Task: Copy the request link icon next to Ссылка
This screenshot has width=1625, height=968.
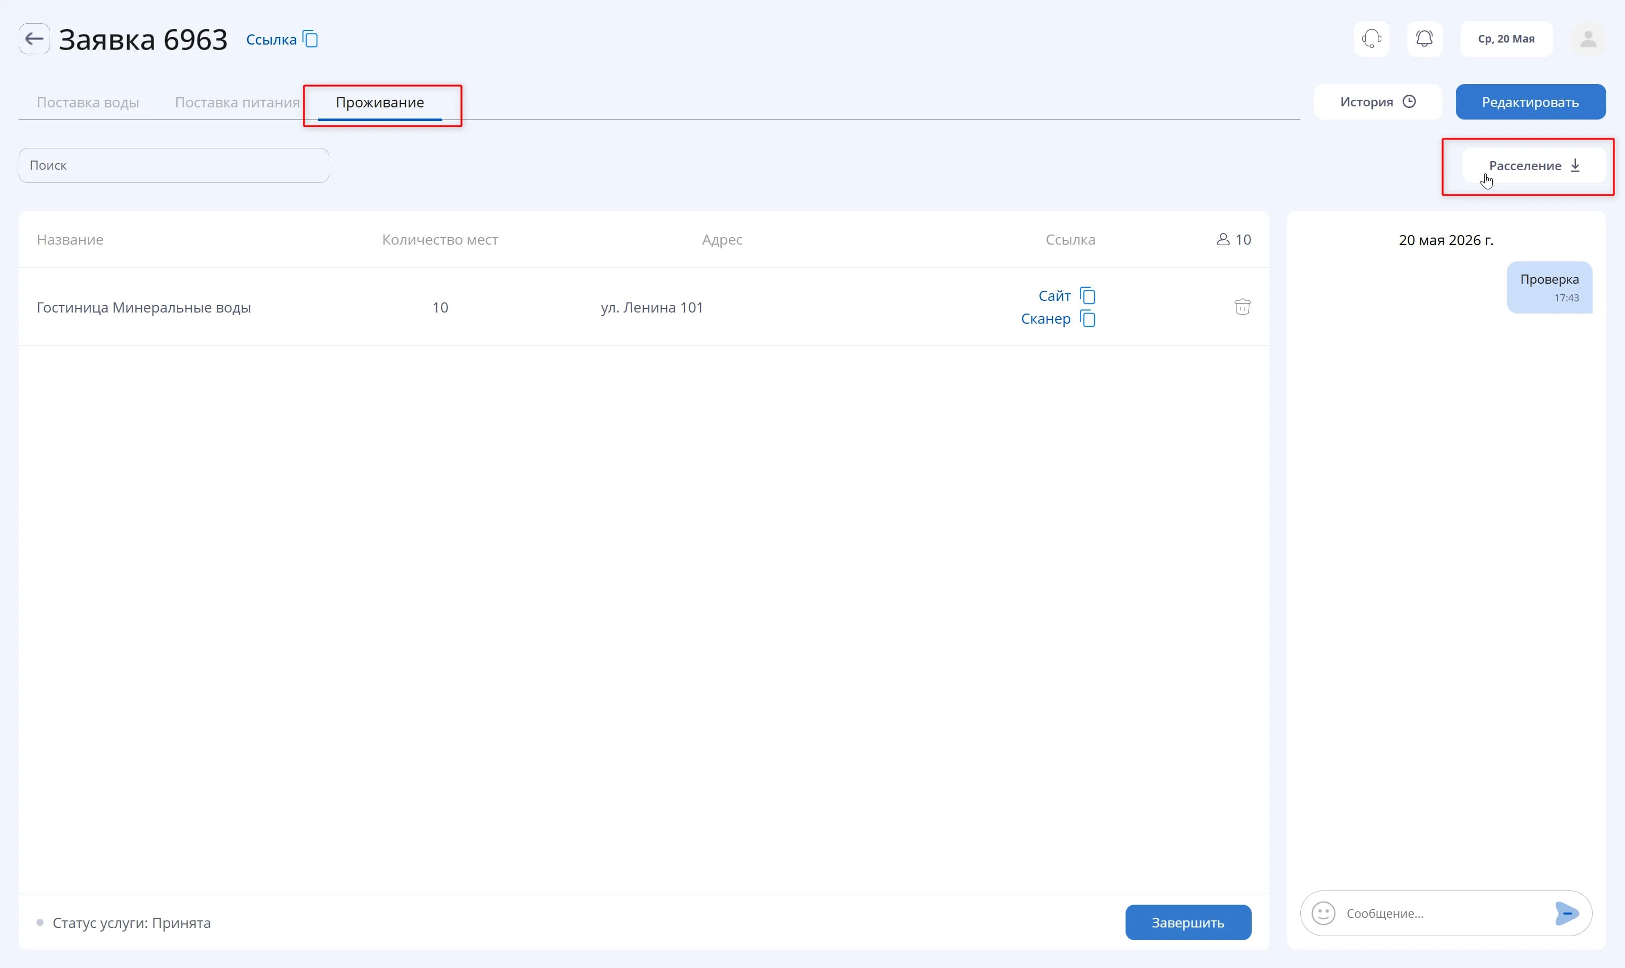Action: [x=311, y=39]
